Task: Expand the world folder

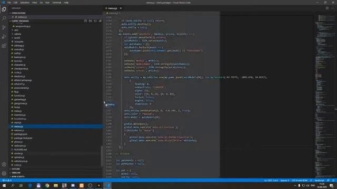Action: click(17, 38)
